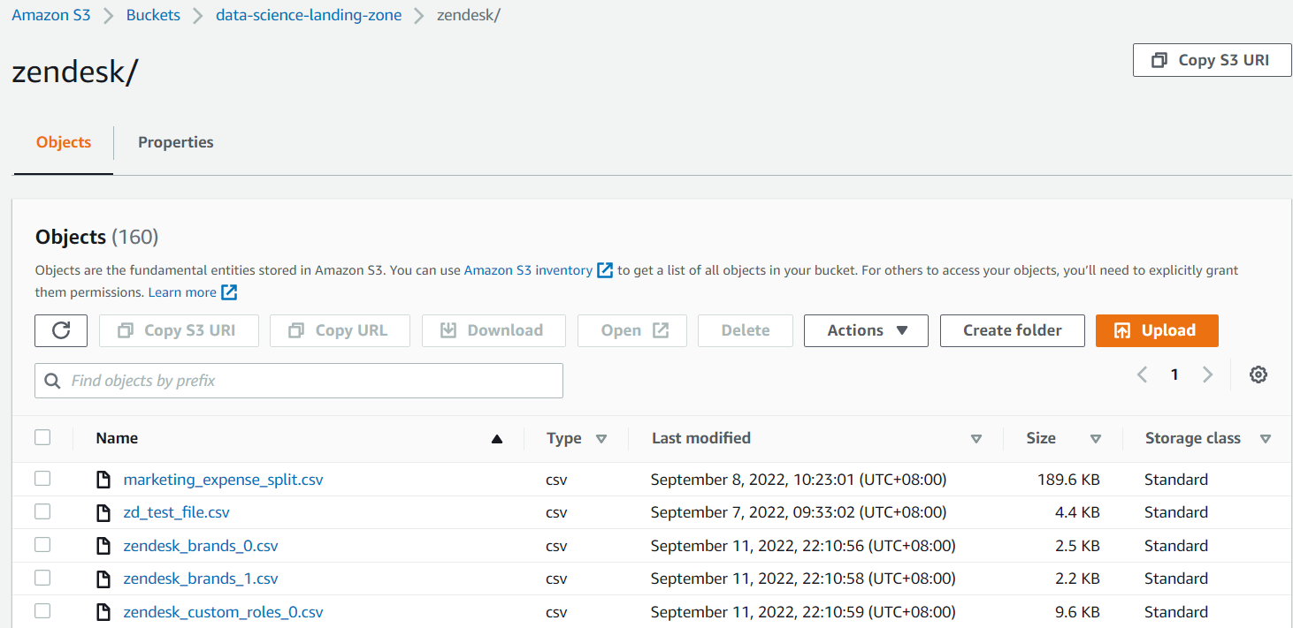Open the preferences gear icon above the table

pyautogui.click(x=1258, y=375)
